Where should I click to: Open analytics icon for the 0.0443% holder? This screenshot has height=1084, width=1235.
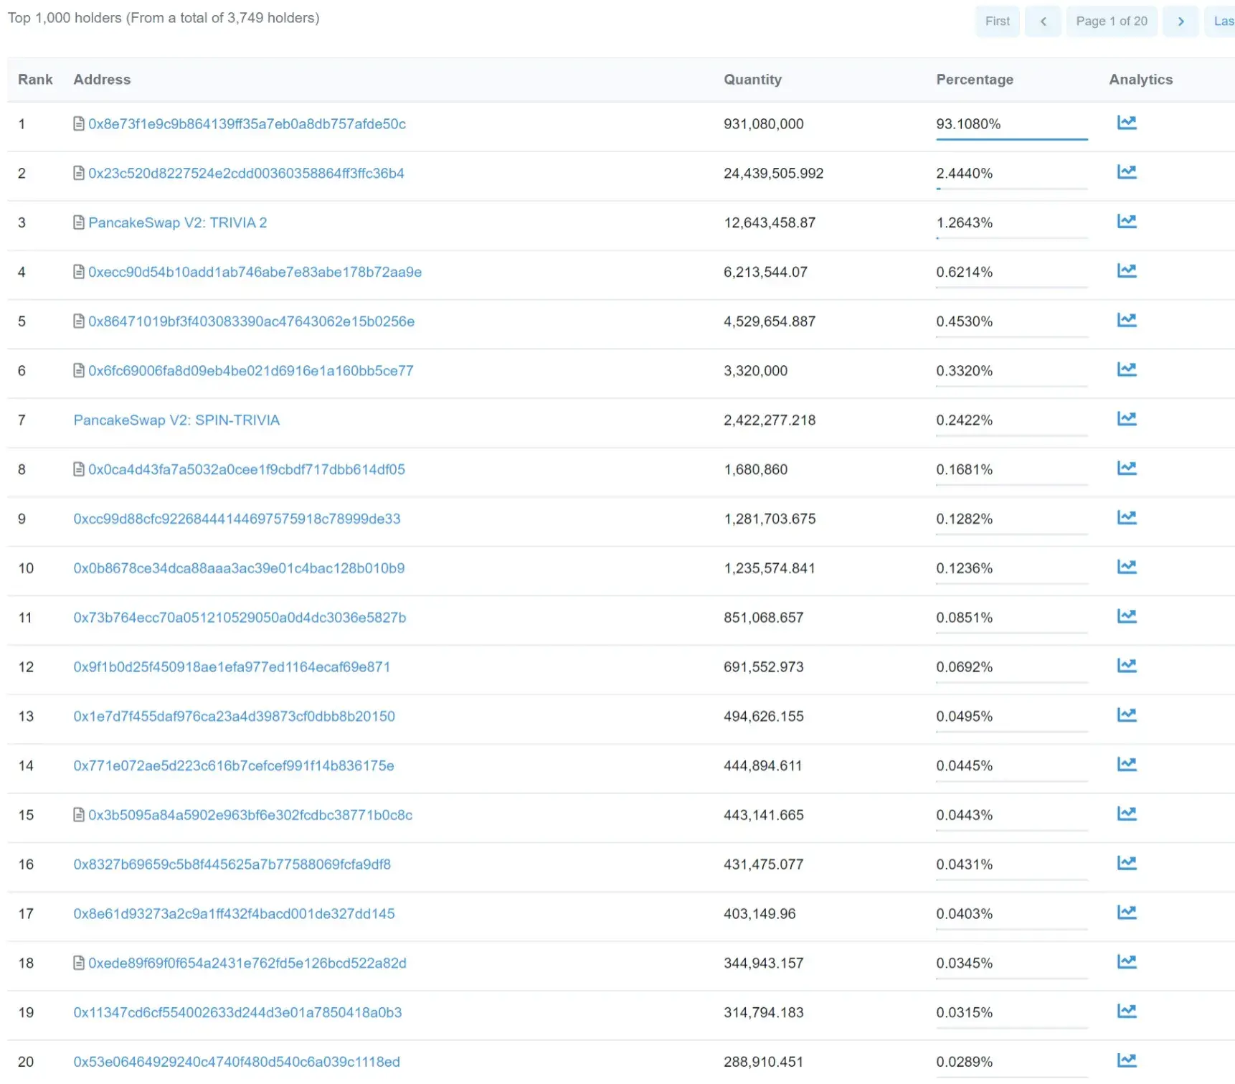pyautogui.click(x=1126, y=814)
